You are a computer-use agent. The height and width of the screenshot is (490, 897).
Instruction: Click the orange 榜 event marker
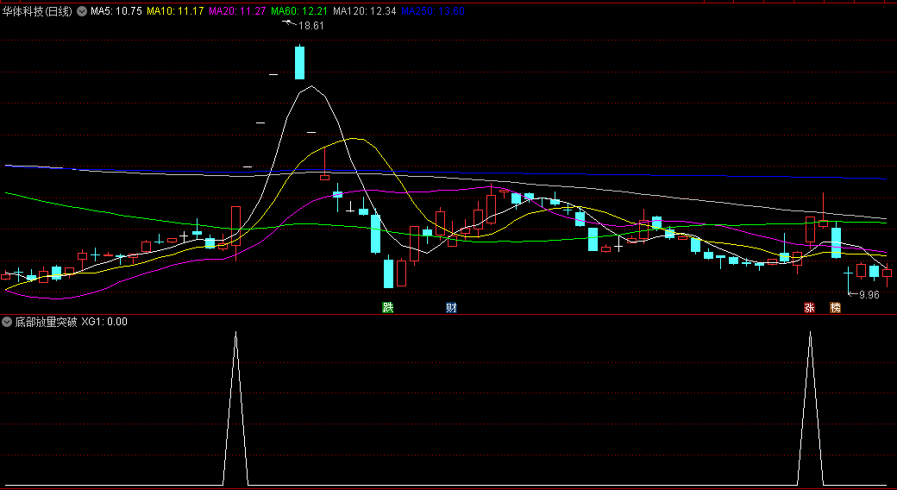[835, 308]
